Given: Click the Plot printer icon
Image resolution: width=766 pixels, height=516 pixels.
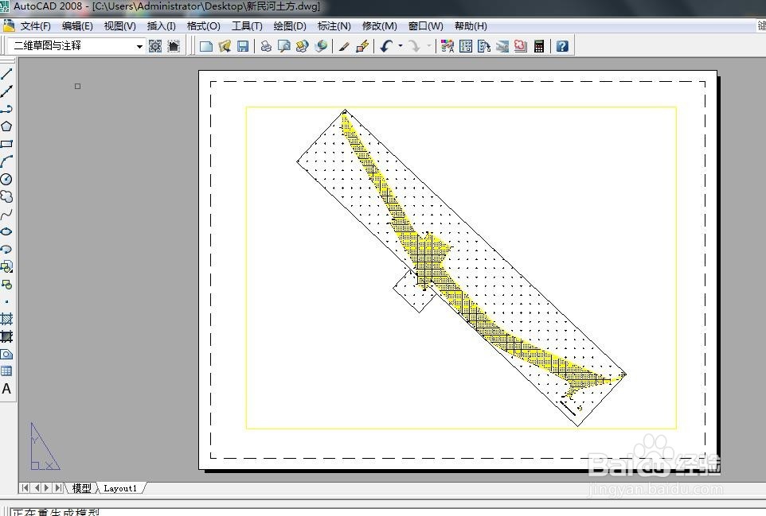Looking at the screenshot, I should click(266, 46).
